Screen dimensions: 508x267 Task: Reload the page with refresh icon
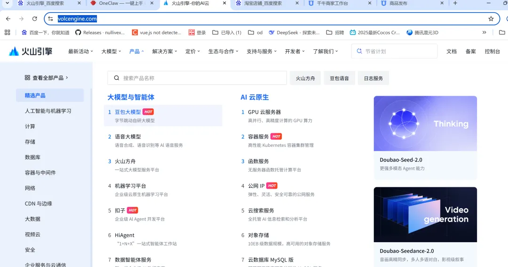35,19
